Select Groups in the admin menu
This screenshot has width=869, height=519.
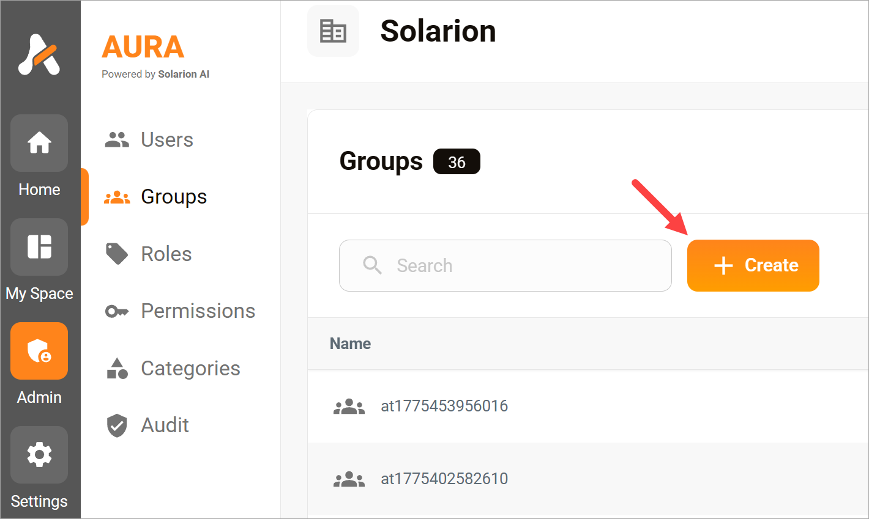[174, 197]
